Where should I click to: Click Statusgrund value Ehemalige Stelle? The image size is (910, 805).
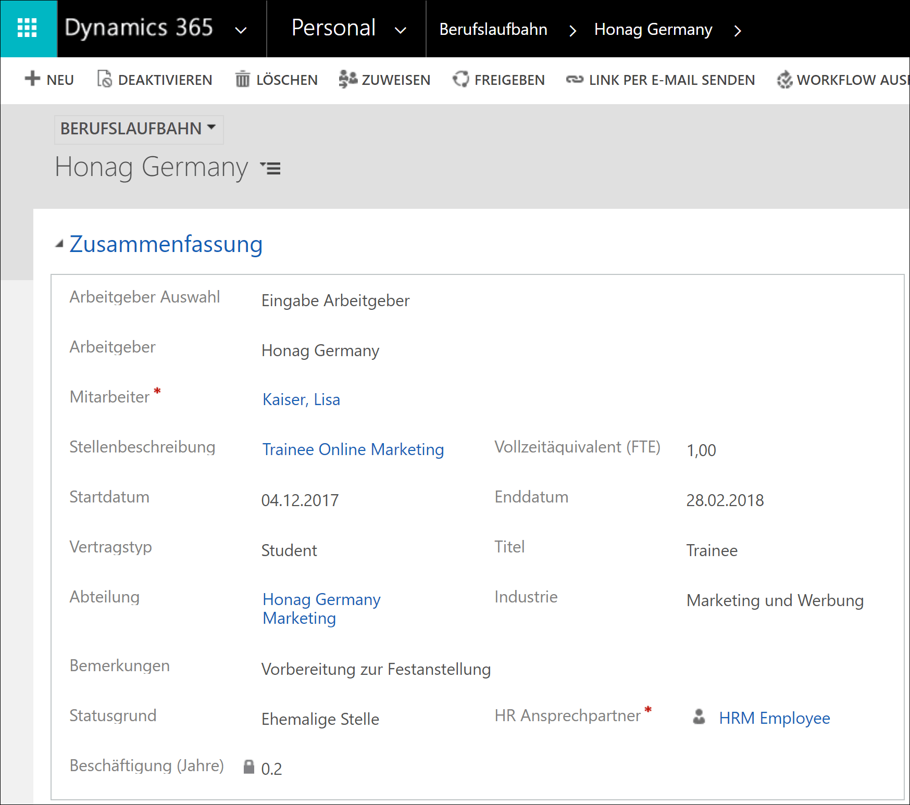pos(320,719)
